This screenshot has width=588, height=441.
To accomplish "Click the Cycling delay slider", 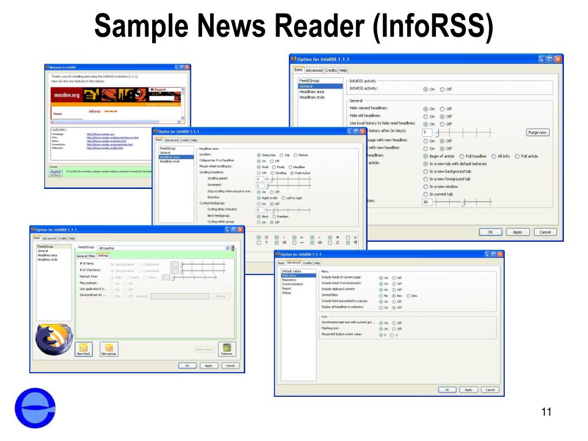I will coord(288,210).
